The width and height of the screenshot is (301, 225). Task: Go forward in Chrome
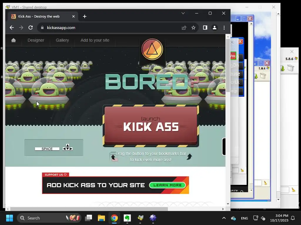[21, 28]
